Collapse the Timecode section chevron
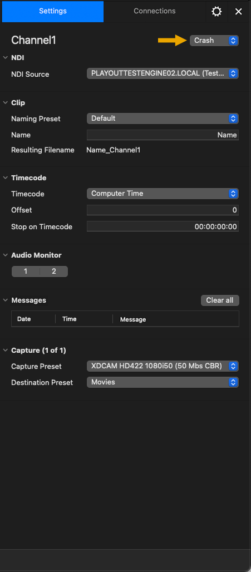Image resolution: width=251 pixels, height=572 pixels. point(6,177)
